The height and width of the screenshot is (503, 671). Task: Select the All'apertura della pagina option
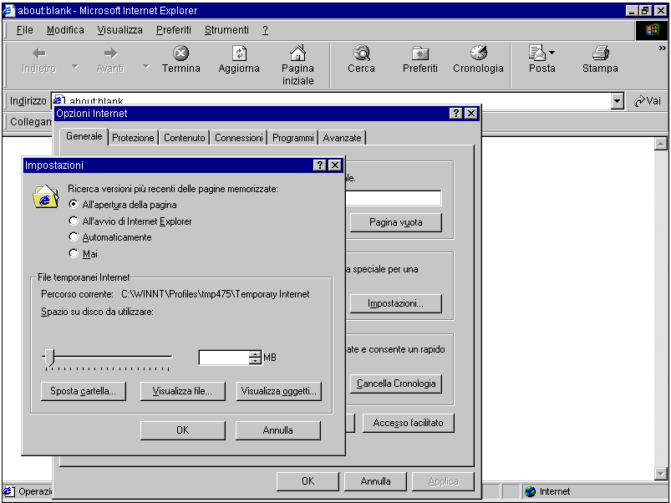tap(74, 205)
